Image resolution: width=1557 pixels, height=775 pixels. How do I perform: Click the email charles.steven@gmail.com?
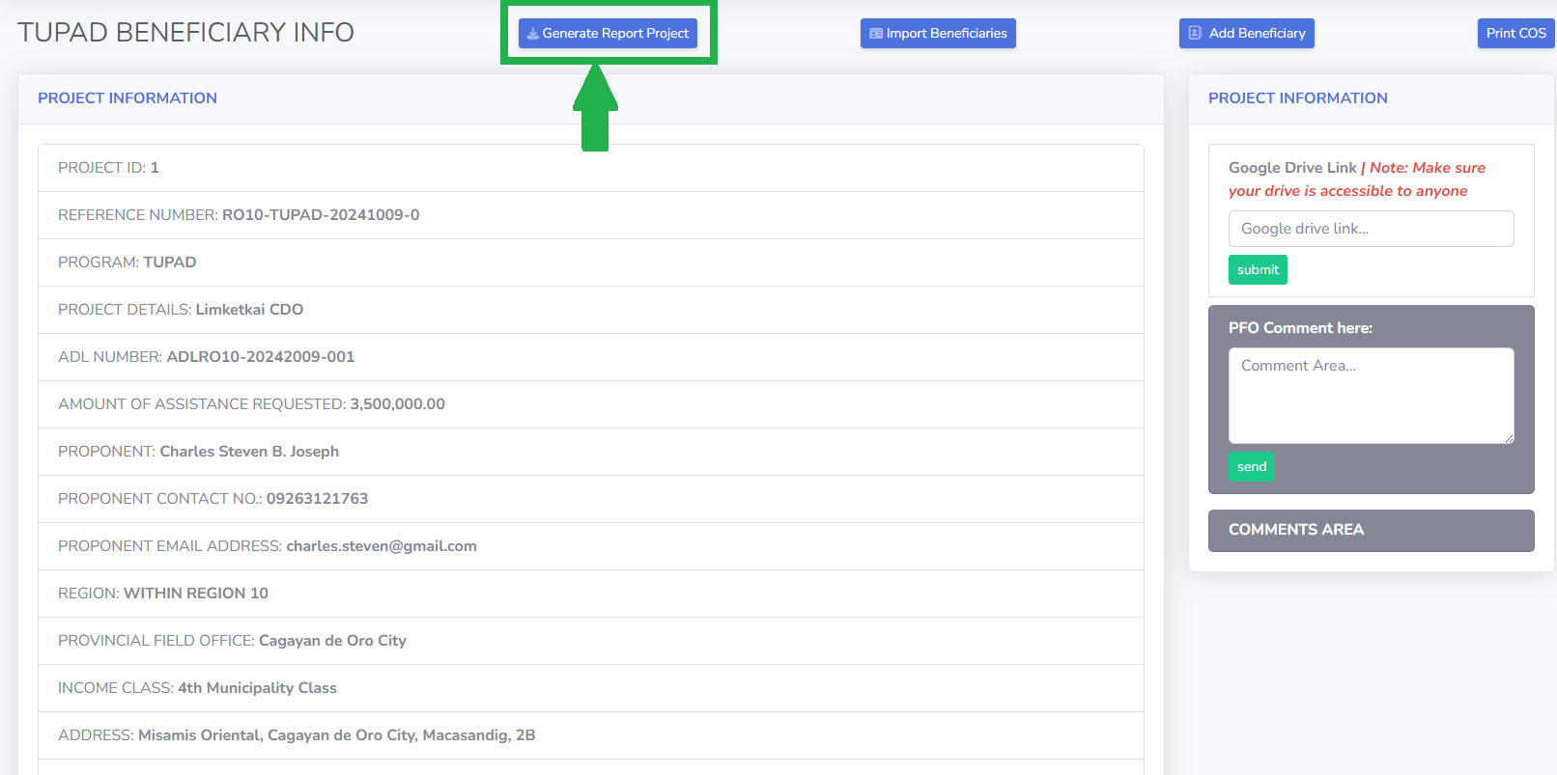pyautogui.click(x=382, y=546)
